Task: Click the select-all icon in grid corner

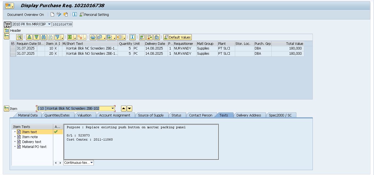Action: [13, 43]
